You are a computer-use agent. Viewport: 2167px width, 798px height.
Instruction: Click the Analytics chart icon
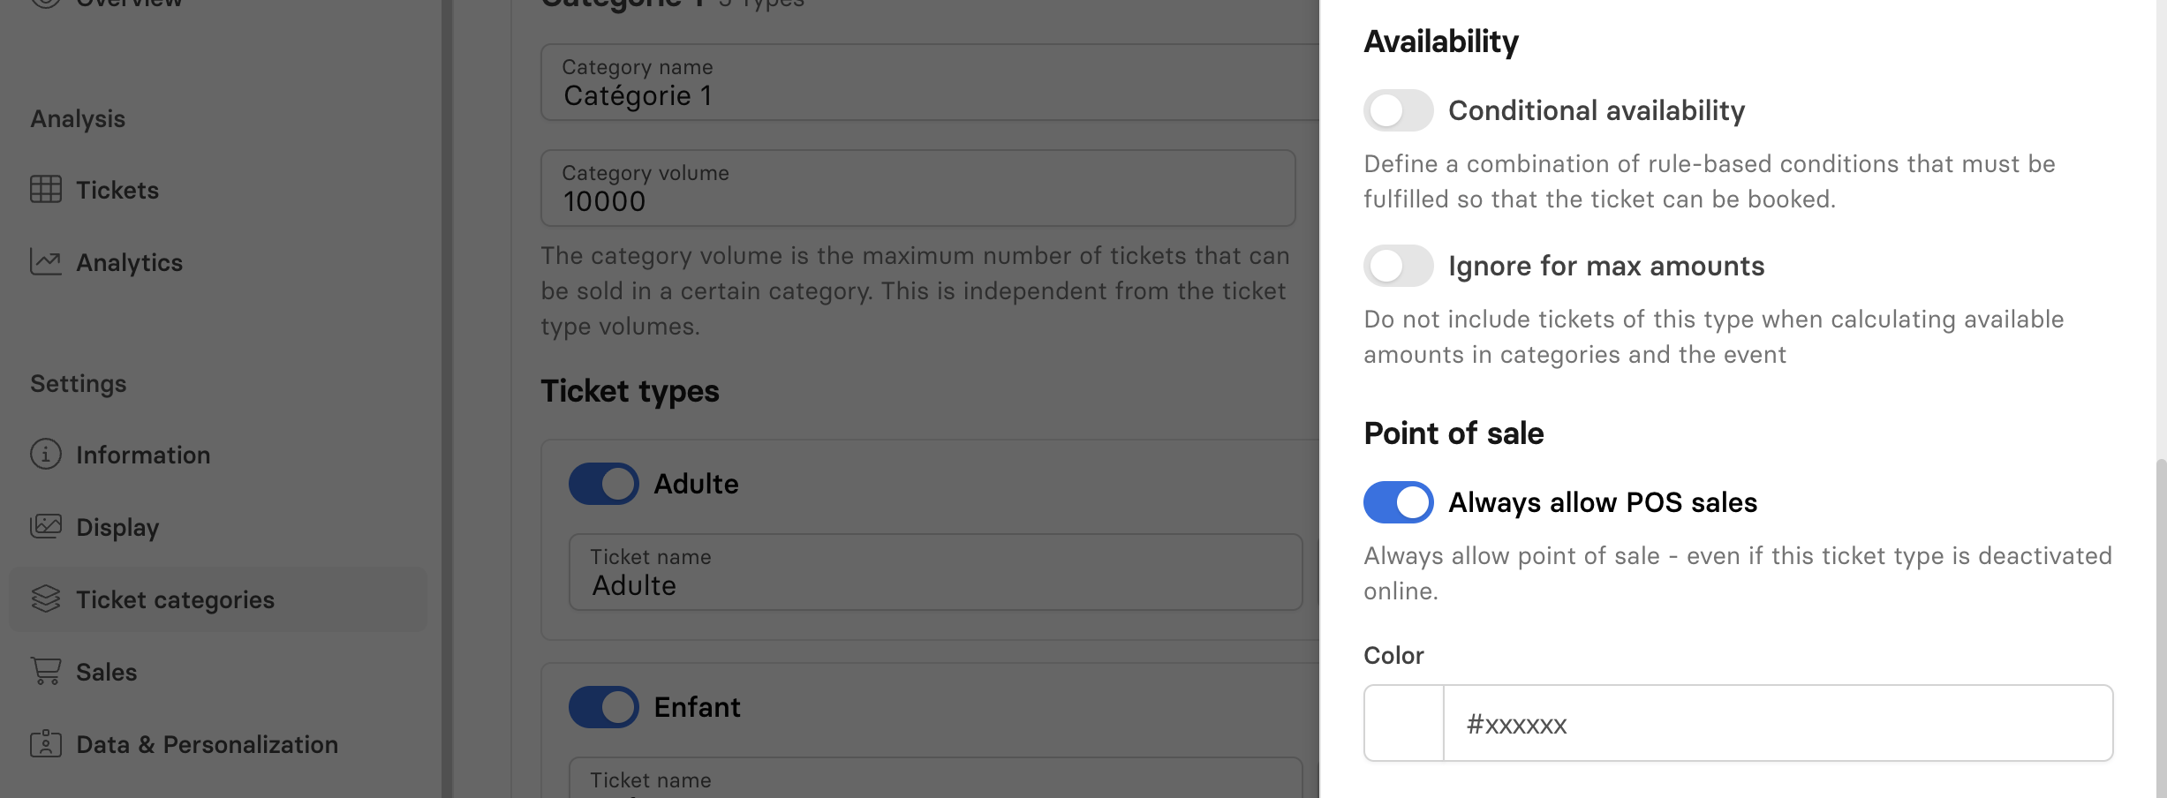46,261
